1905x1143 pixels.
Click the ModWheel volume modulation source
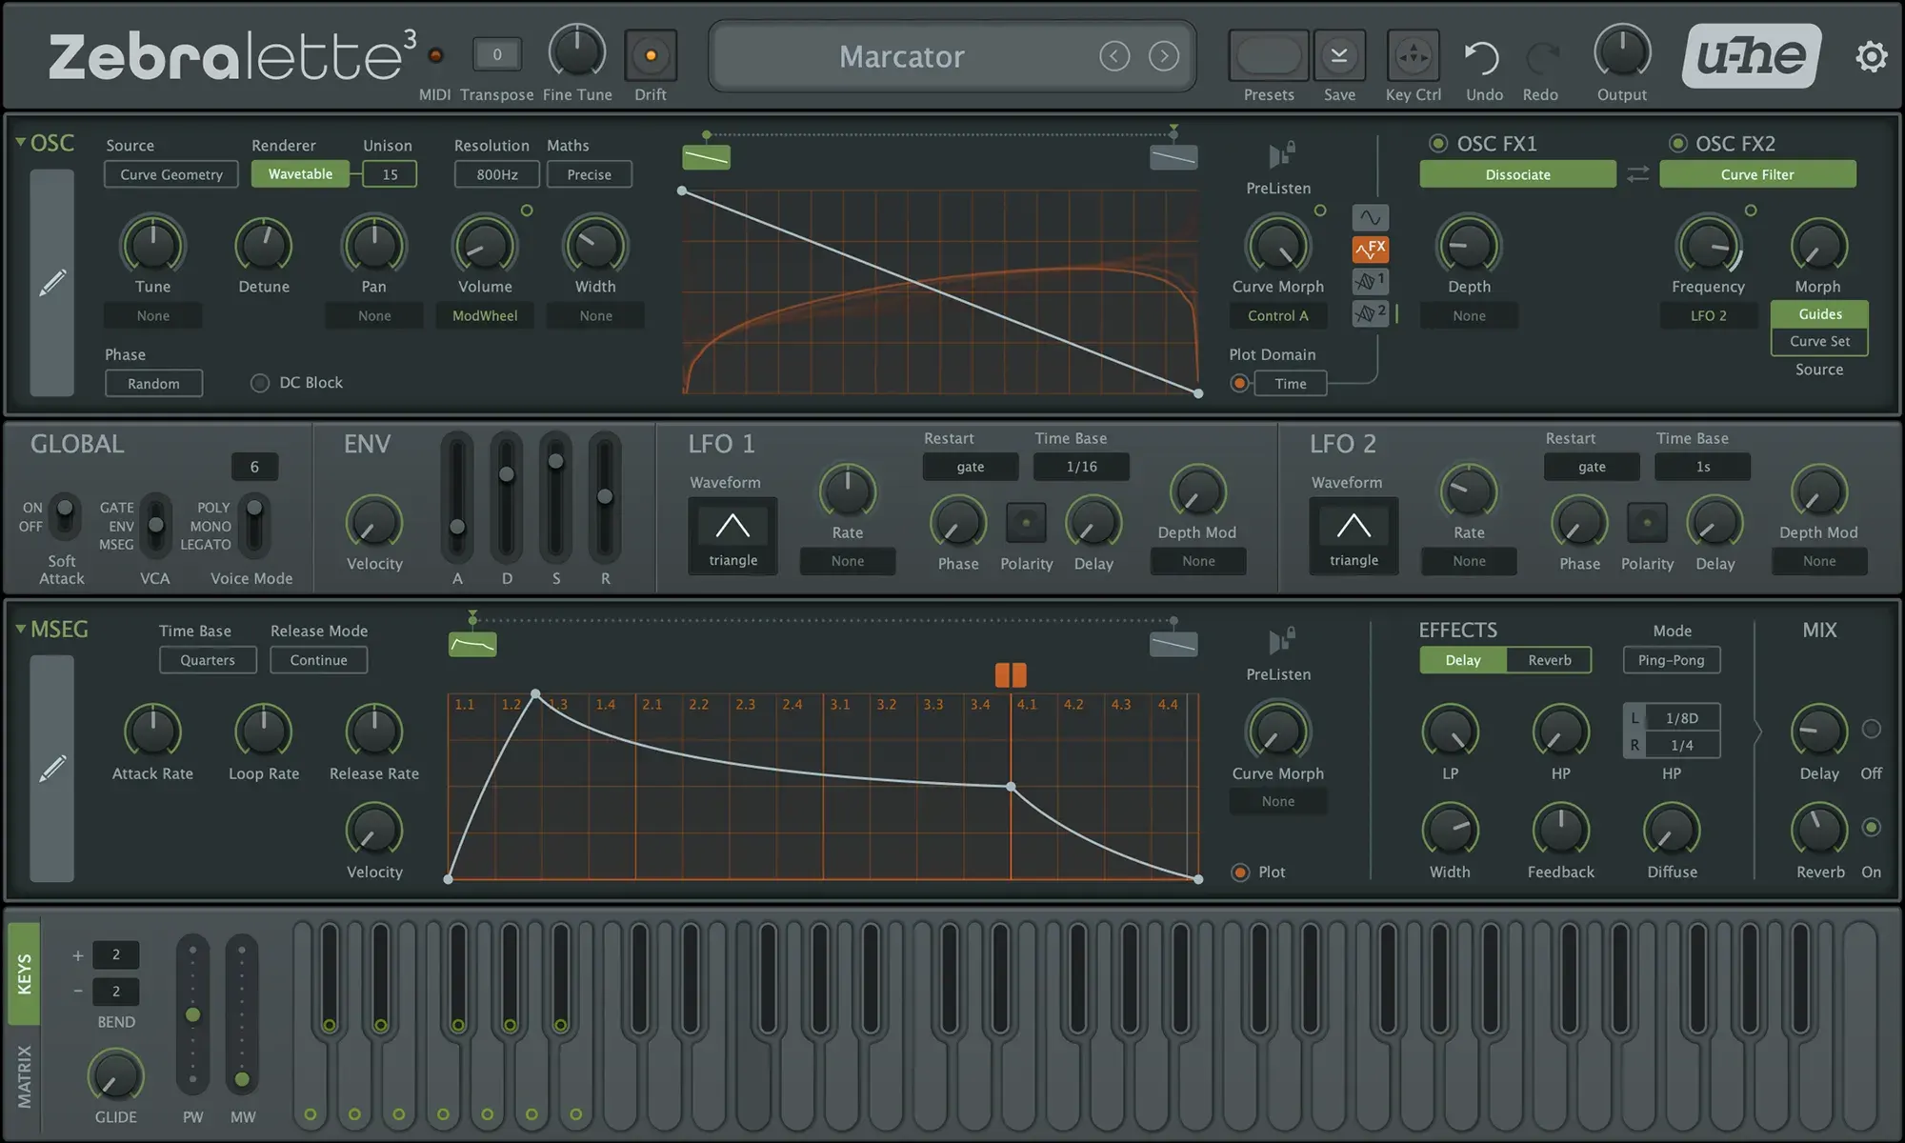pyautogui.click(x=485, y=316)
